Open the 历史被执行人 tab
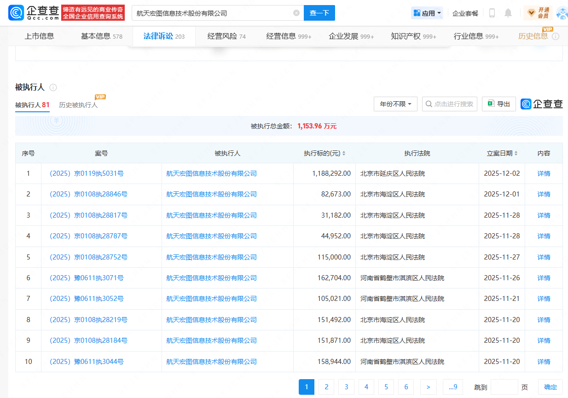Image resolution: width=568 pixels, height=398 pixels. click(x=78, y=105)
